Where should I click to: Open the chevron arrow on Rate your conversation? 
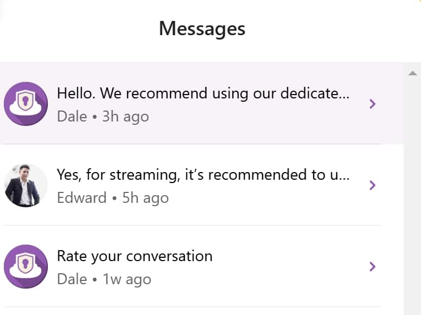click(372, 267)
